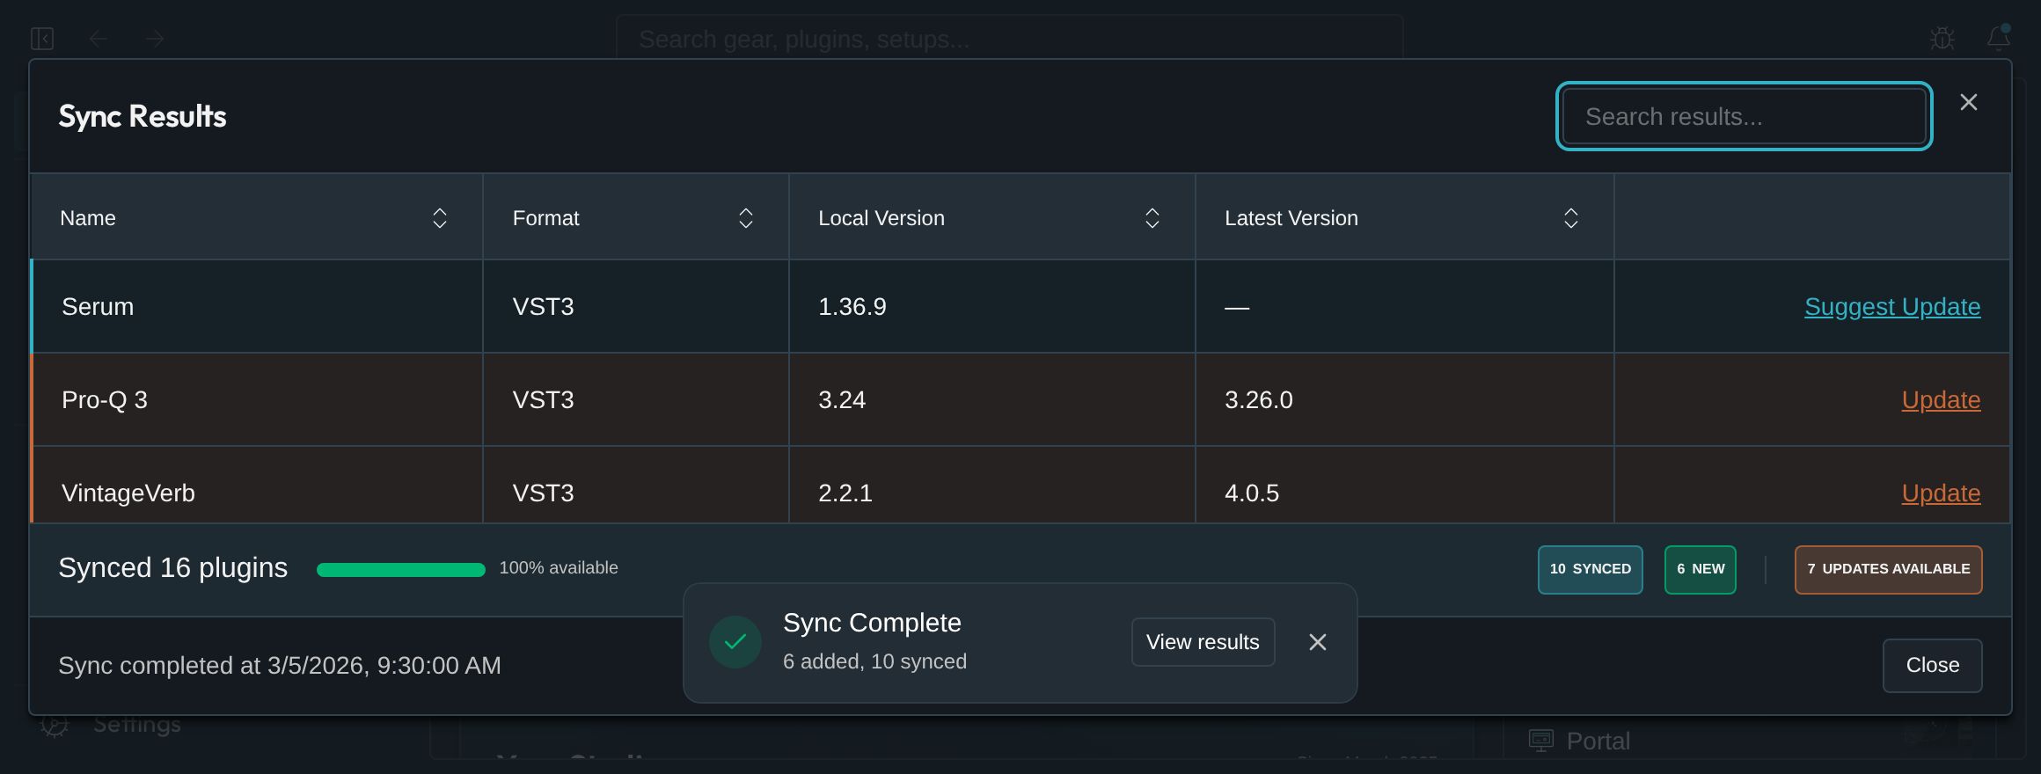
Task: Select the Serum name cell
Action: [257, 307]
